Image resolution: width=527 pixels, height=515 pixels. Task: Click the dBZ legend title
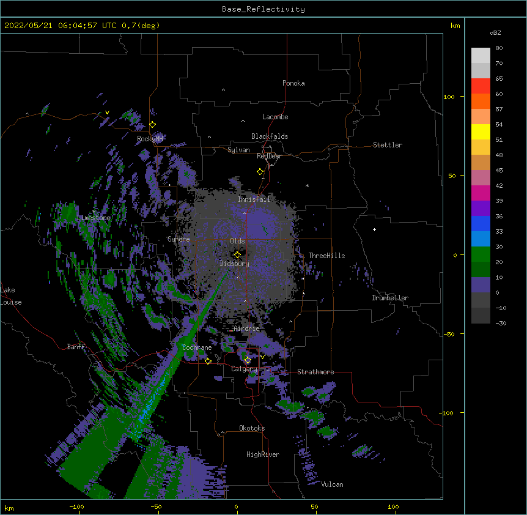click(495, 33)
